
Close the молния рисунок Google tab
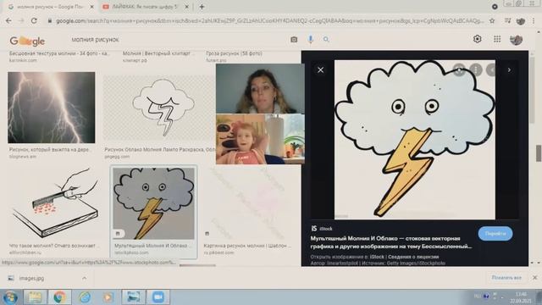point(92,7)
